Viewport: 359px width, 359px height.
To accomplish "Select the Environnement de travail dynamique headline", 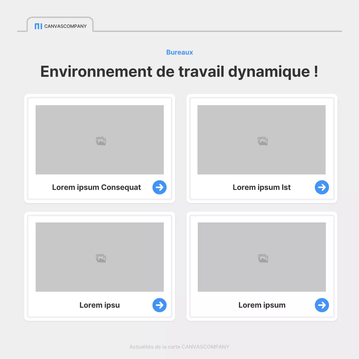I will point(179,72).
